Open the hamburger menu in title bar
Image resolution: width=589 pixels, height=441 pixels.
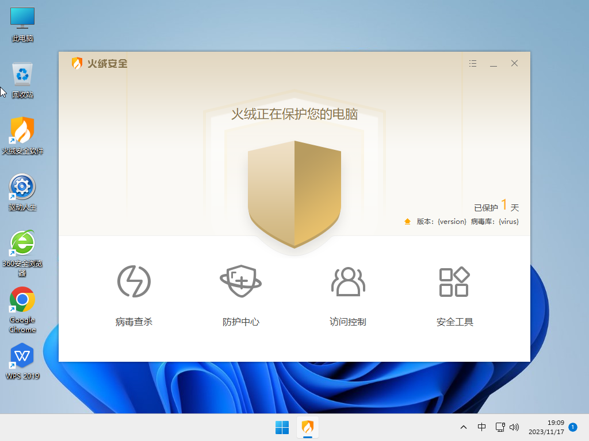click(x=473, y=63)
